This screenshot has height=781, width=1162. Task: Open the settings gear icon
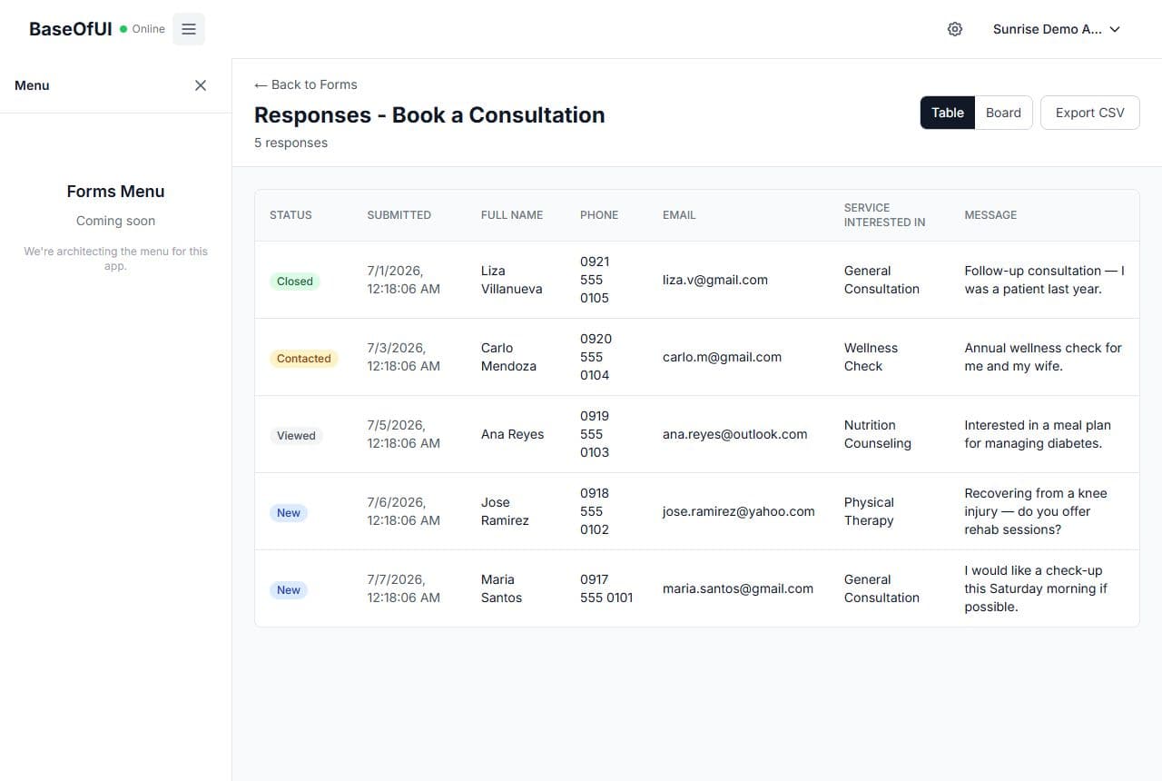tap(955, 29)
